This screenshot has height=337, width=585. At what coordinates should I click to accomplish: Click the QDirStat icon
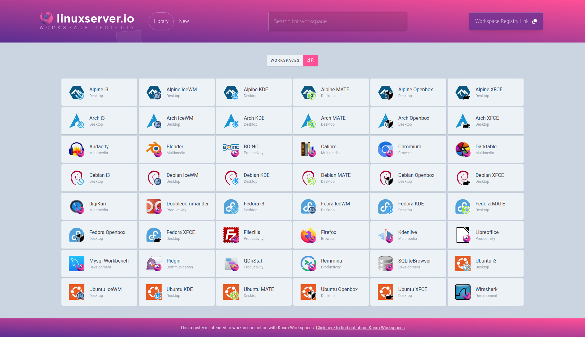point(231,263)
